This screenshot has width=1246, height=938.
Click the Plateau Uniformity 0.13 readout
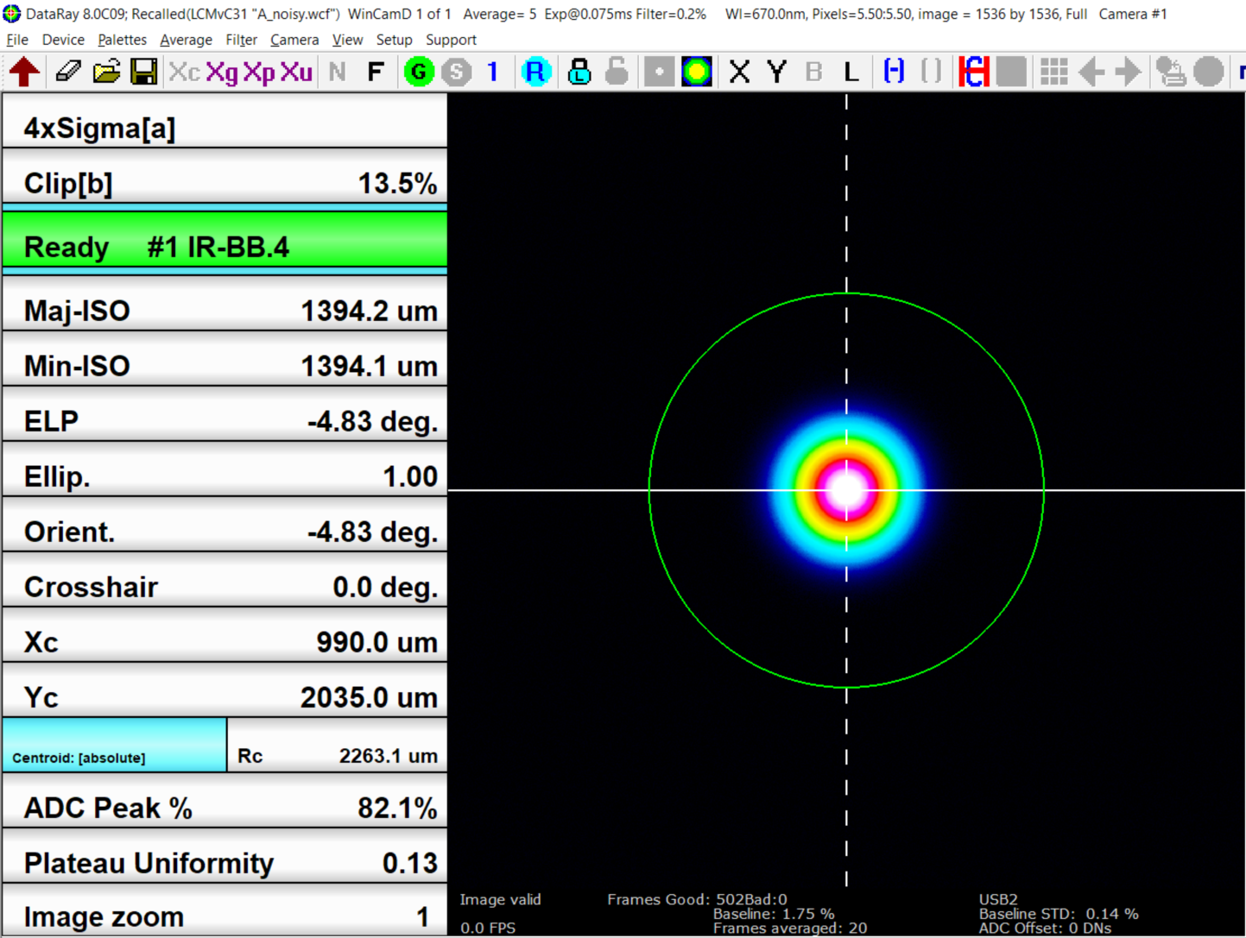225,856
